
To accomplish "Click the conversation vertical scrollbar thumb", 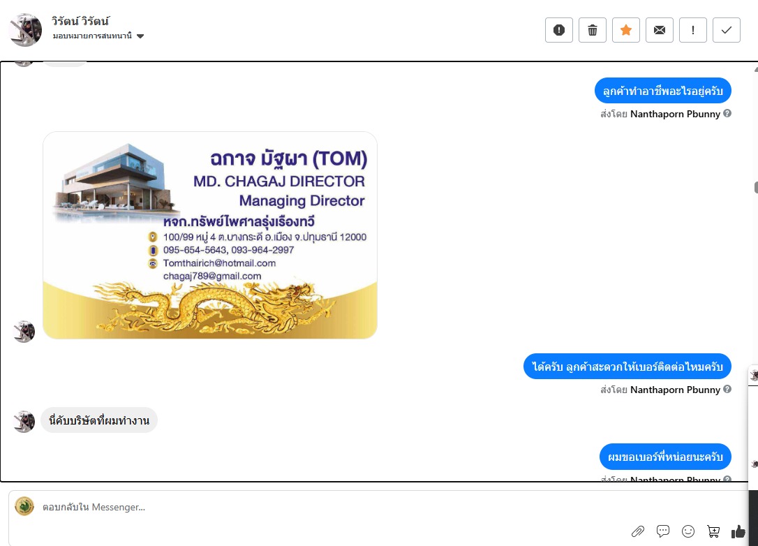I will click(x=756, y=188).
